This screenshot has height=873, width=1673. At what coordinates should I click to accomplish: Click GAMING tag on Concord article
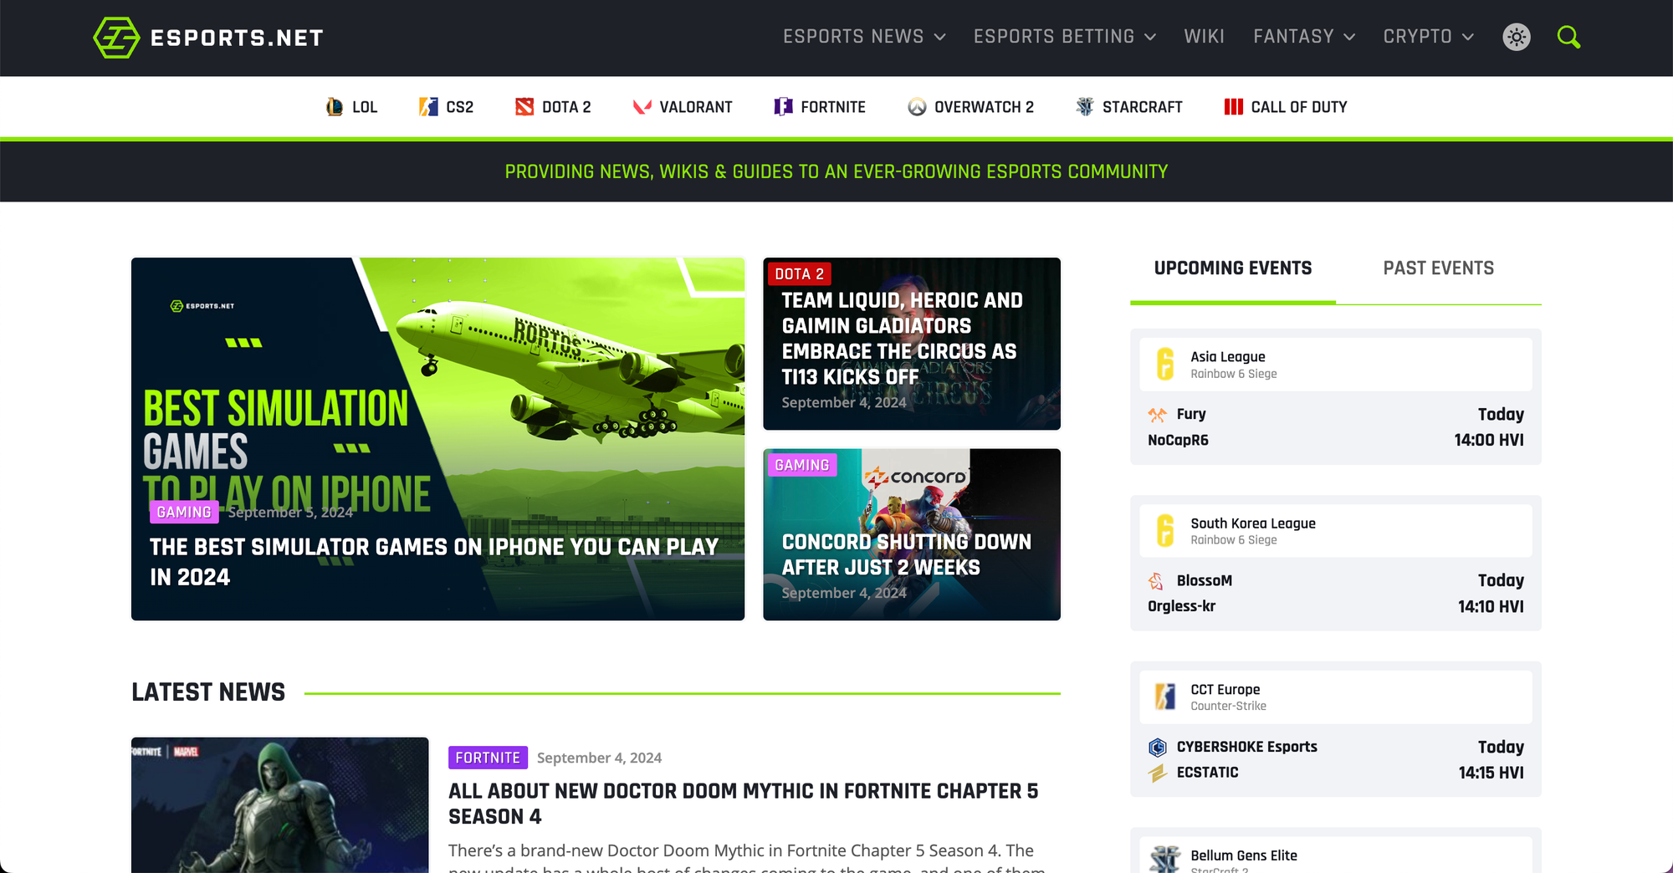[x=801, y=465]
